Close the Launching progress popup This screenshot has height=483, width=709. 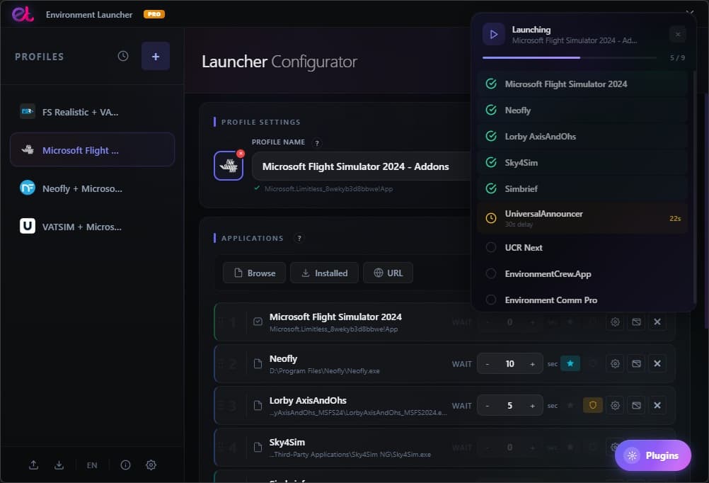pyautogui.click(x=677, y=35)
